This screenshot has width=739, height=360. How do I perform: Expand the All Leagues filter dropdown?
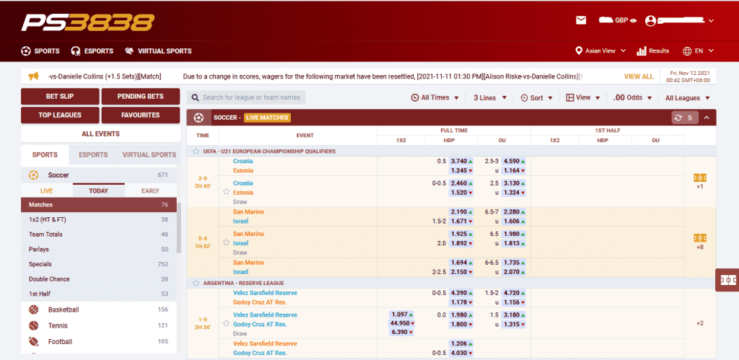687,97
